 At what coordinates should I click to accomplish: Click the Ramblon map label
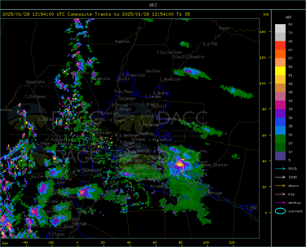[122, 41]
